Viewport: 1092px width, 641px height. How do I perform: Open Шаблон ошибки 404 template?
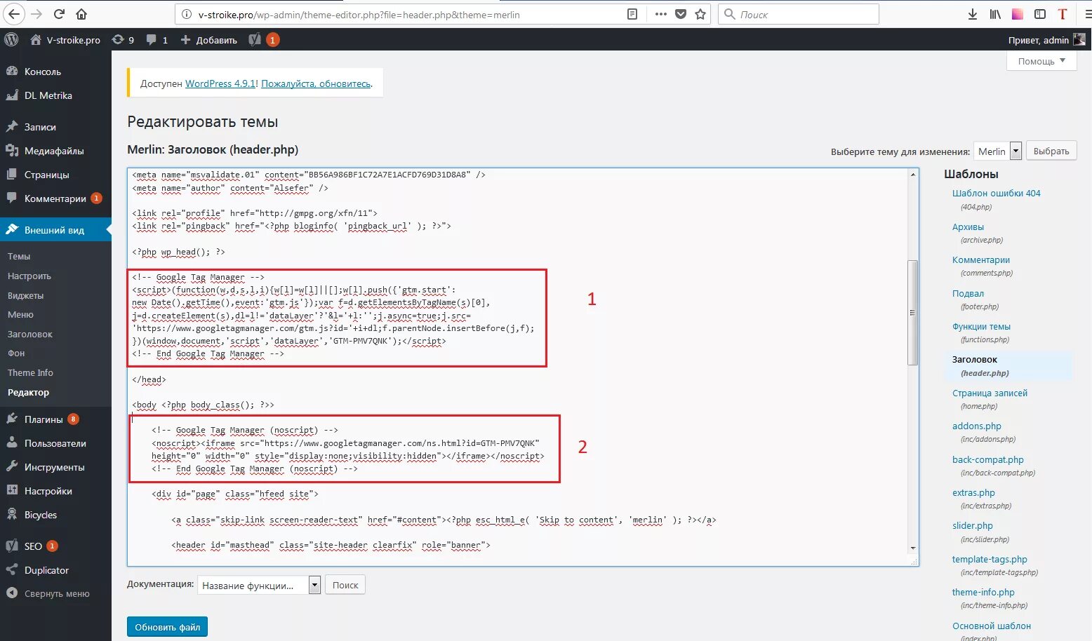click(x=996, y=193)
